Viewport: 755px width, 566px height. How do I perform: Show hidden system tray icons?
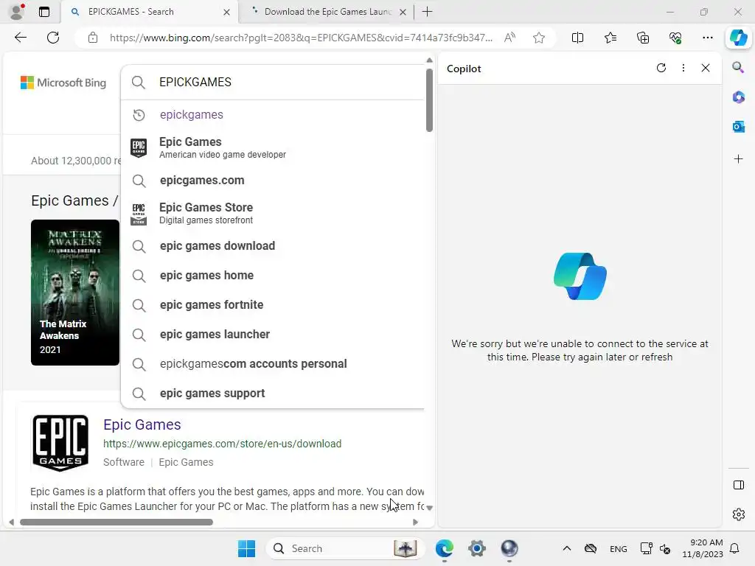tap(567, 548)
